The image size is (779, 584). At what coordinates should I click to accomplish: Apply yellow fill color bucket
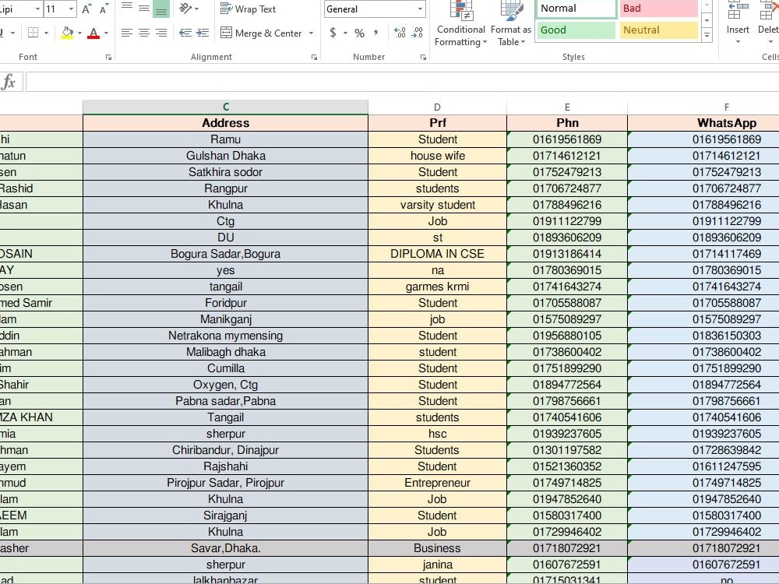click(66, 33)
